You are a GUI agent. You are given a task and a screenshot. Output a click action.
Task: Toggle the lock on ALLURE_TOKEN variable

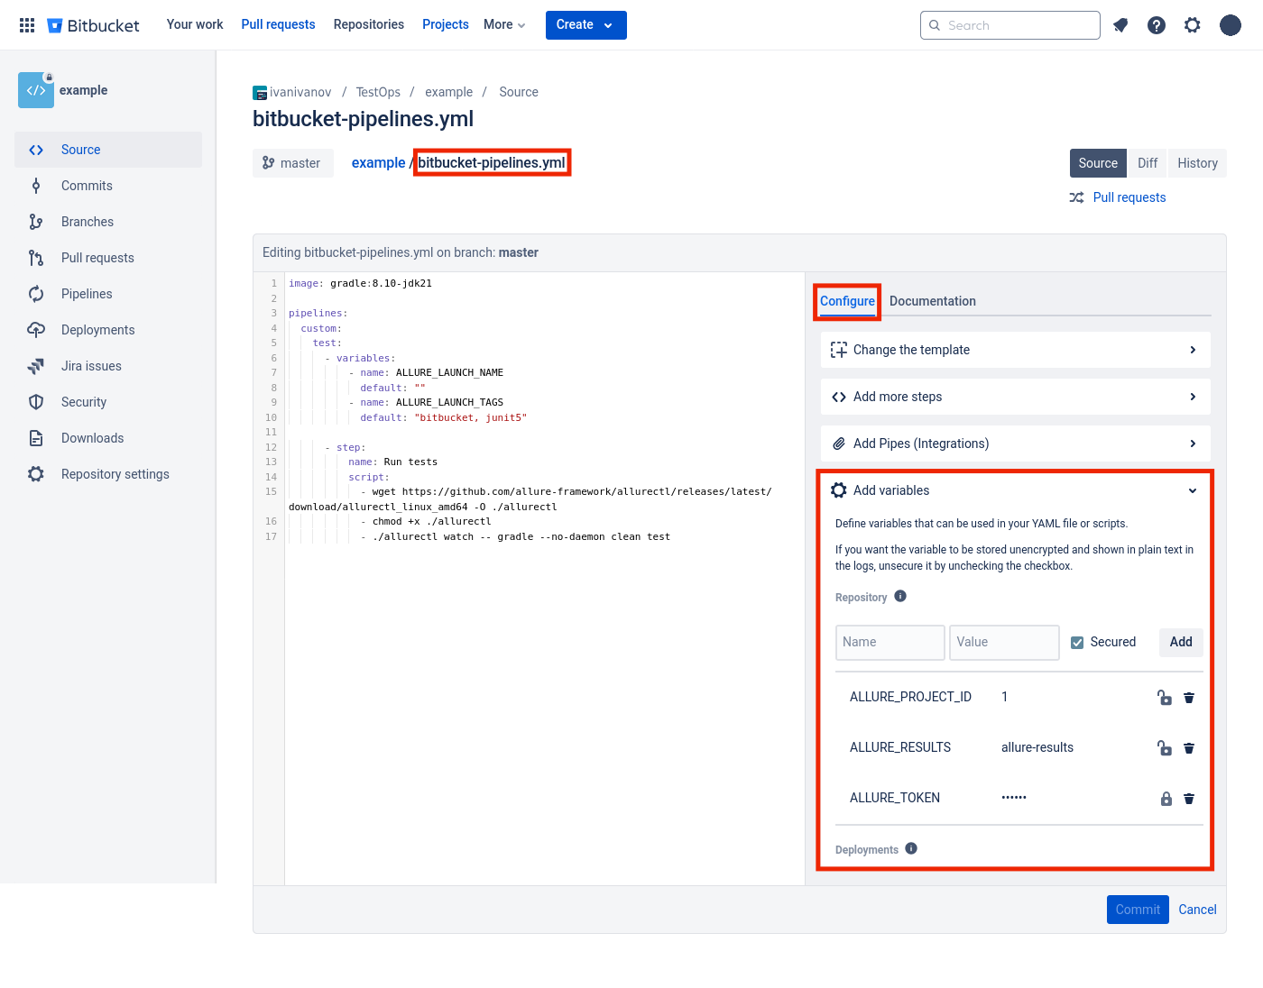(x=1166, y=799)
